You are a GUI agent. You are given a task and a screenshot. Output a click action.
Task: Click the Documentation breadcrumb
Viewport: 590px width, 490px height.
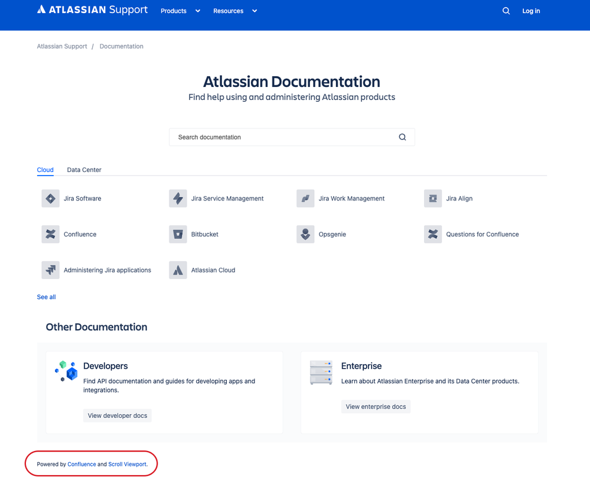(x=122, y=46)
